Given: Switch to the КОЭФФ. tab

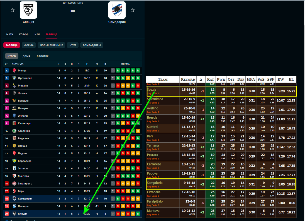Looking at the screenshot, I should (x=24, y=34).
